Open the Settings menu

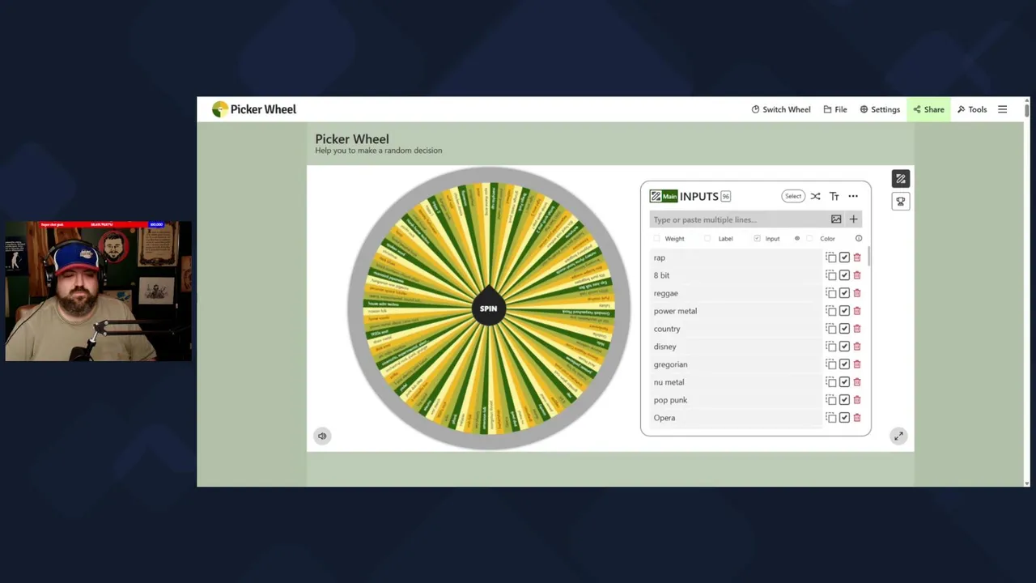point(880,109)
